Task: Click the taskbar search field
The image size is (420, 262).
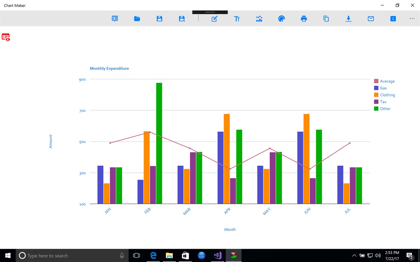Action: click(72, 255)
